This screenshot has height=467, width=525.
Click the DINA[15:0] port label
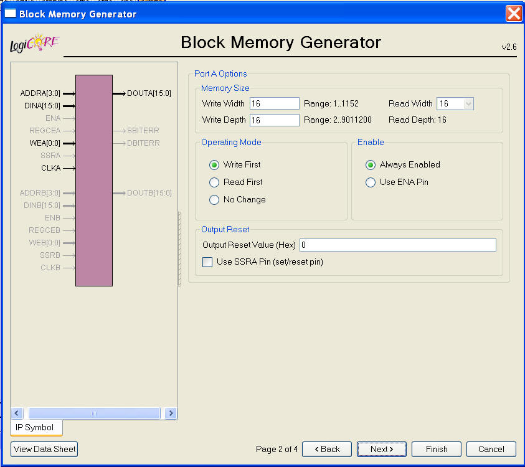(42, 106)
